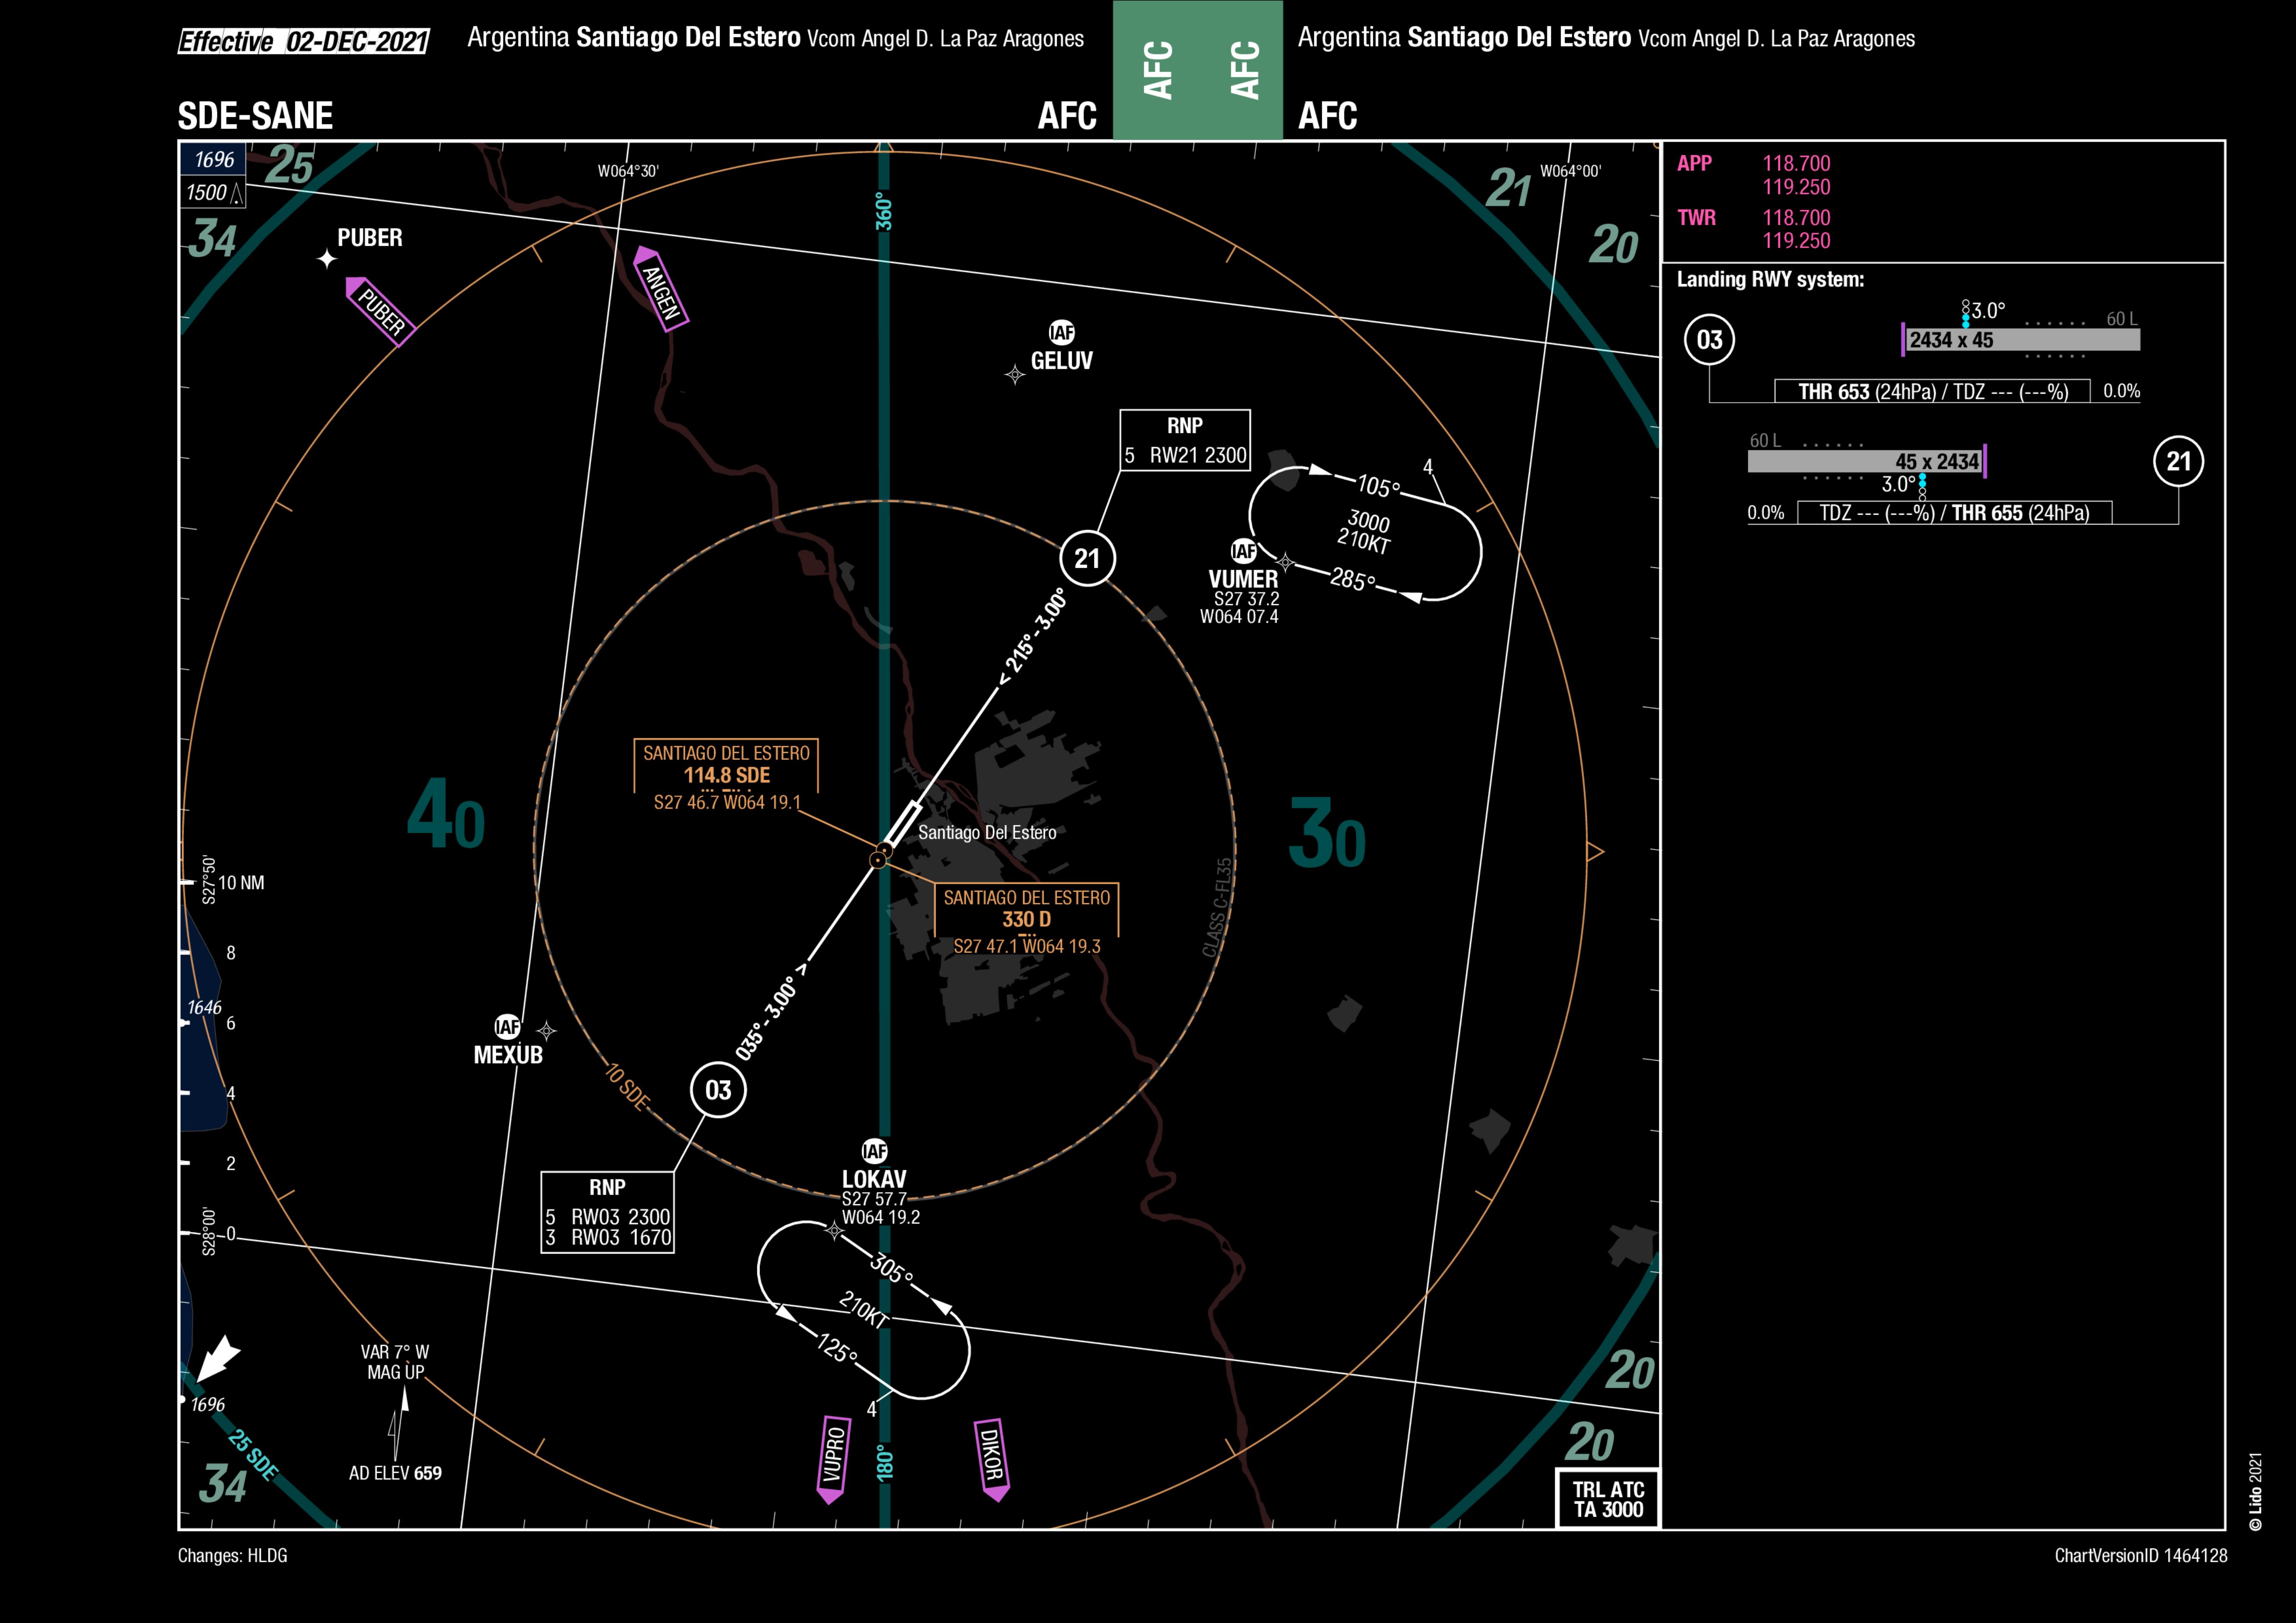Click the VAR 7° W text

(395, 1352)
